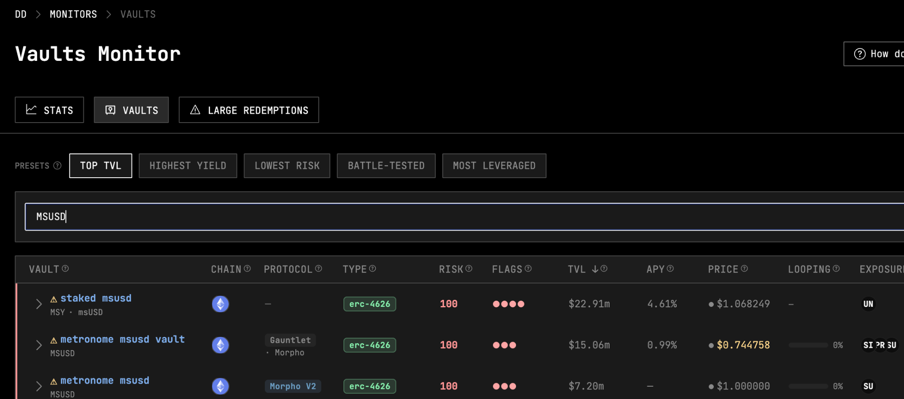Switch to the STATS tab
Image resolution: width=904 pixels, height=399 pixels.
(x=49, y=110)
